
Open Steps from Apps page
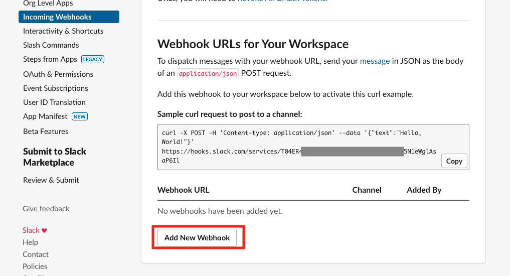(x=50, y=59)
